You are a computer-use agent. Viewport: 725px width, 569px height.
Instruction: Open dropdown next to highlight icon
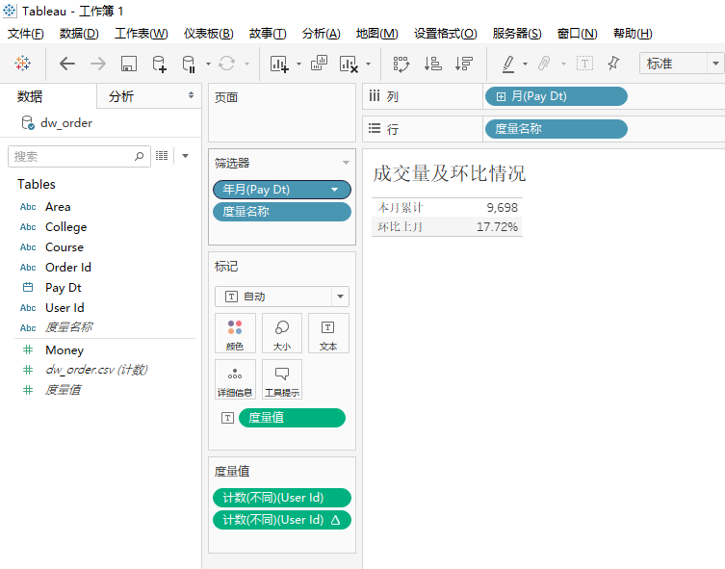(x=525, y=64)
